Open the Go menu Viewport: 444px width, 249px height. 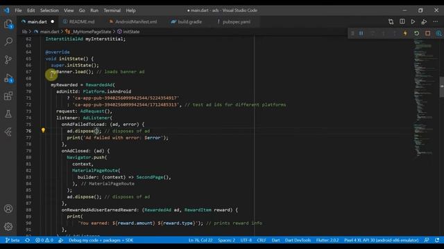pyautogui.click(x=82, y=10)
